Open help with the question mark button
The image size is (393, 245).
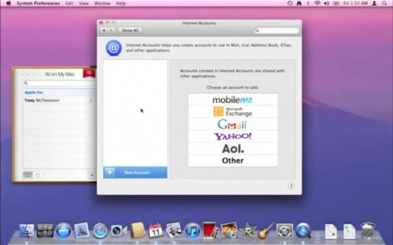click(291, 186)
